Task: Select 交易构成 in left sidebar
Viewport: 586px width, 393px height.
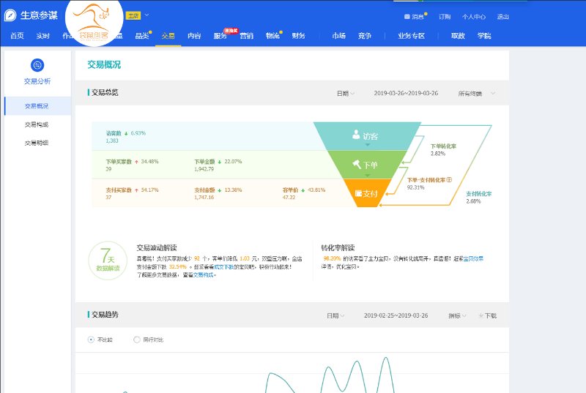Action: (x=37, y=124)
